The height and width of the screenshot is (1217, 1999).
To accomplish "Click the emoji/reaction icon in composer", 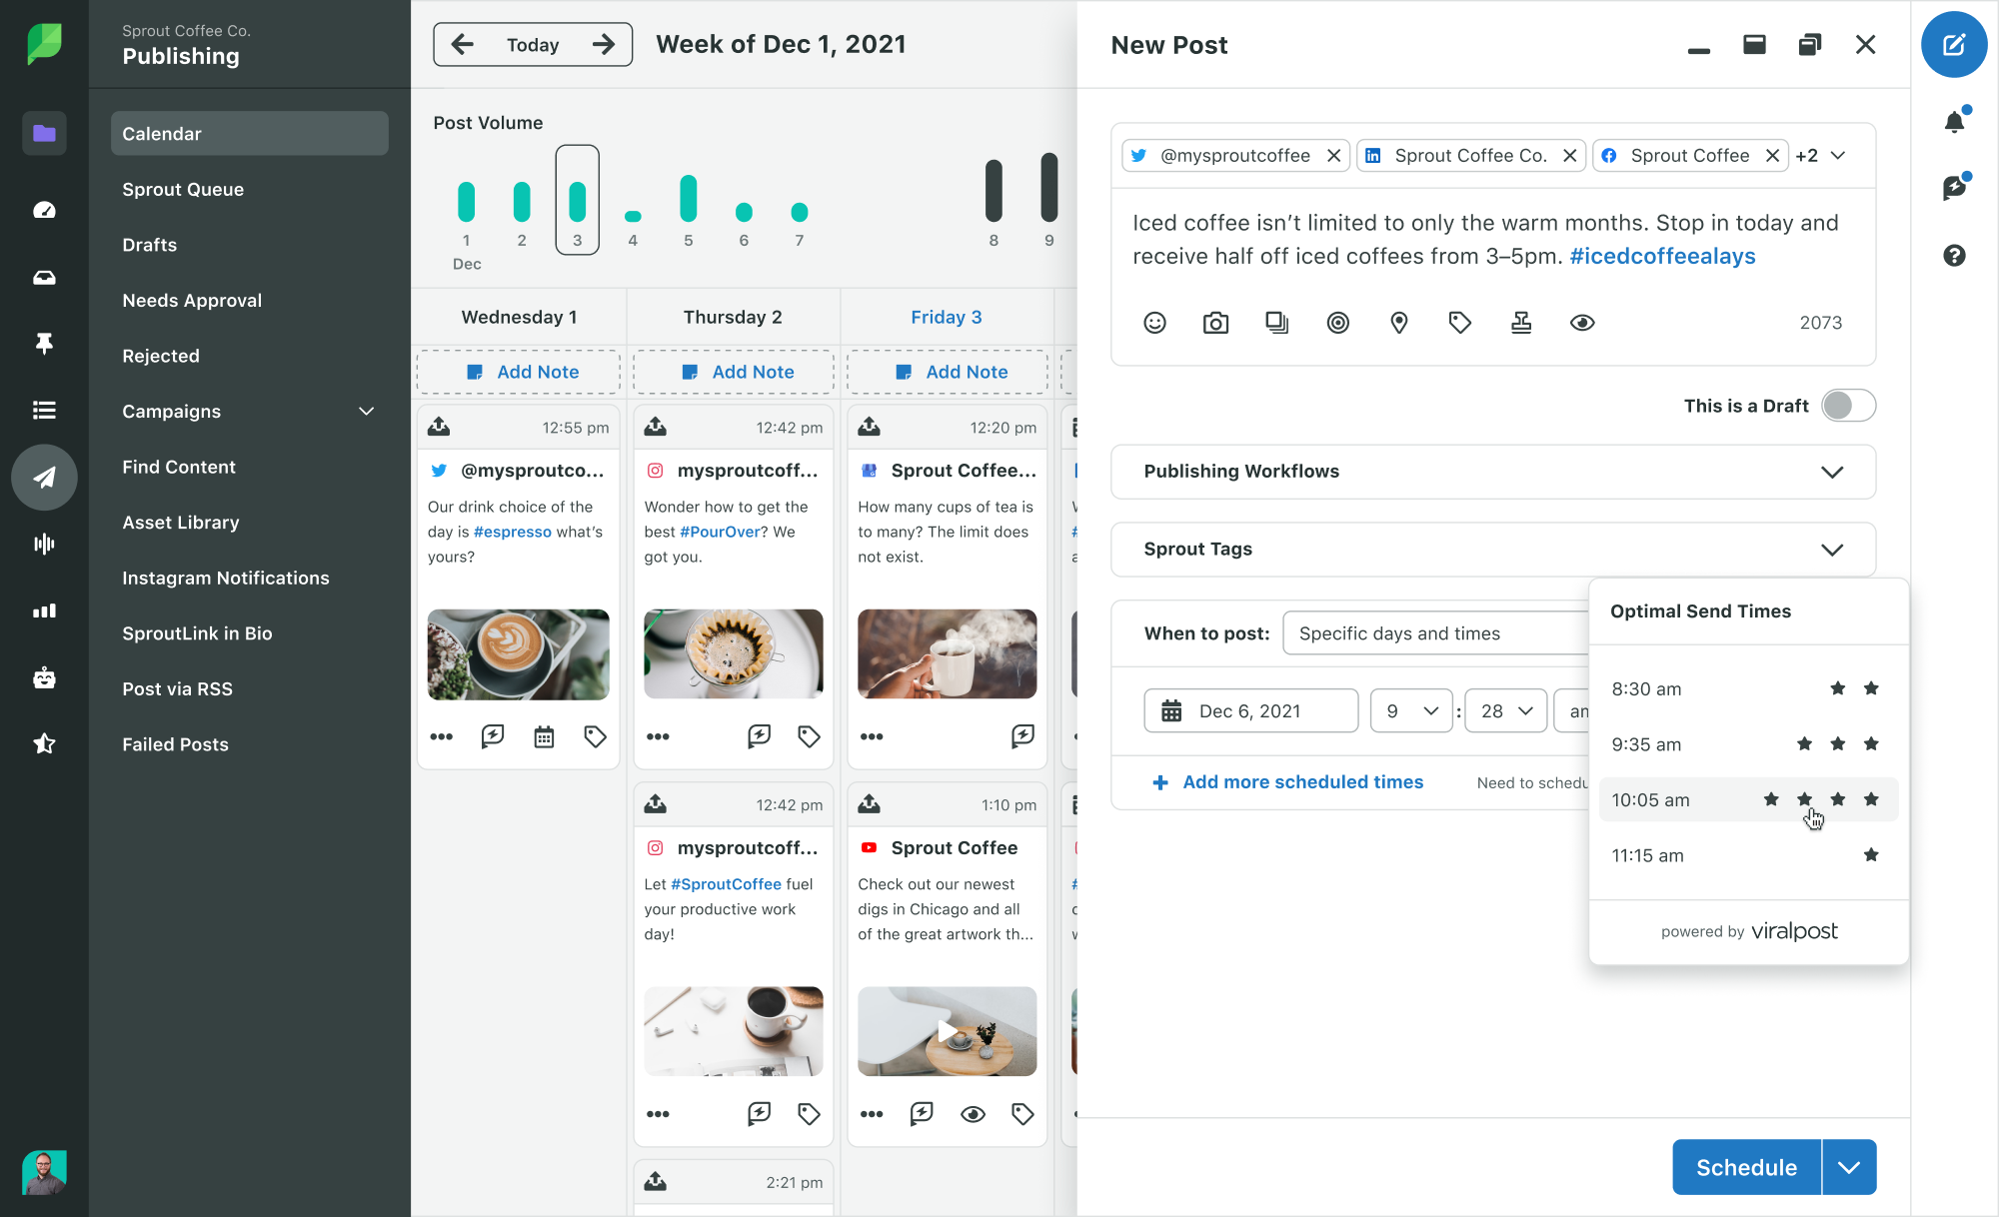I will point(1155,321).
